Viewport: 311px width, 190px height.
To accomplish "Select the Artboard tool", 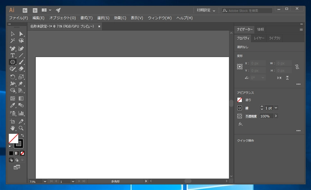I will pos(13,121).
